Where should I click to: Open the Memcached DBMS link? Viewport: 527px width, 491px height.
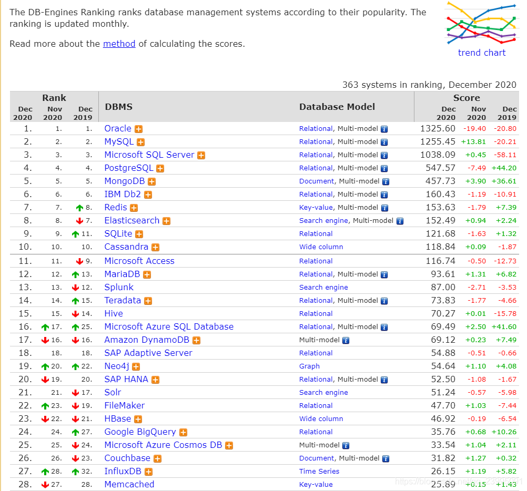[129, 484]
